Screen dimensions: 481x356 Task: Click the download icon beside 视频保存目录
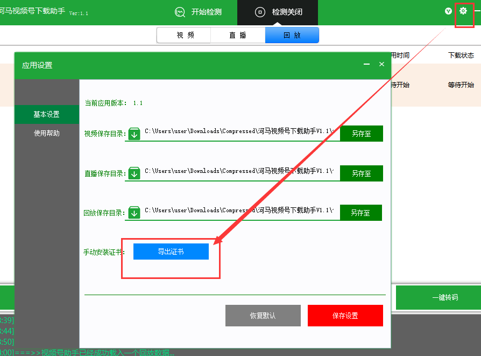[x=133, y=133]
